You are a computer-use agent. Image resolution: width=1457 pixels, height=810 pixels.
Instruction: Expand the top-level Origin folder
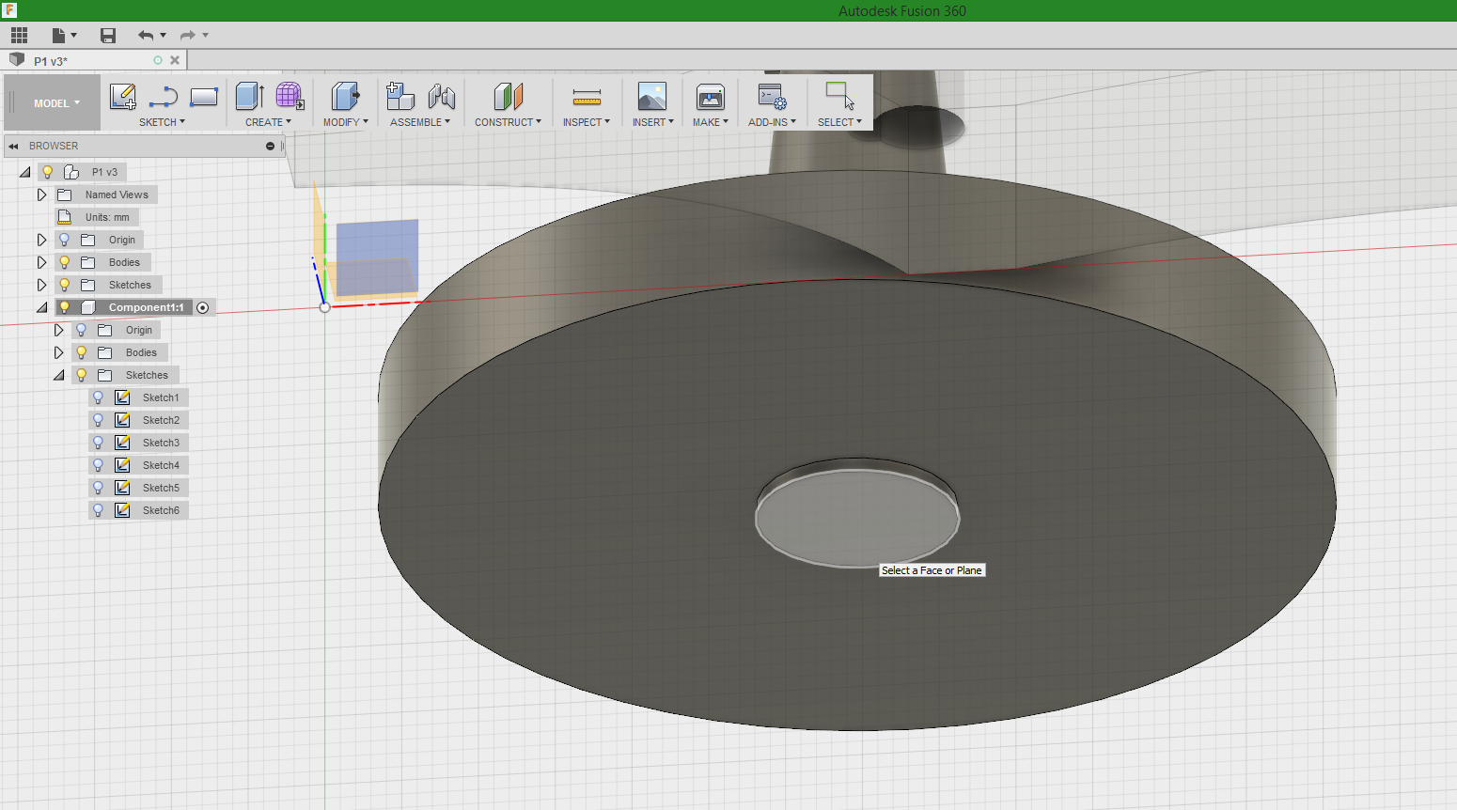click(41, 240)
